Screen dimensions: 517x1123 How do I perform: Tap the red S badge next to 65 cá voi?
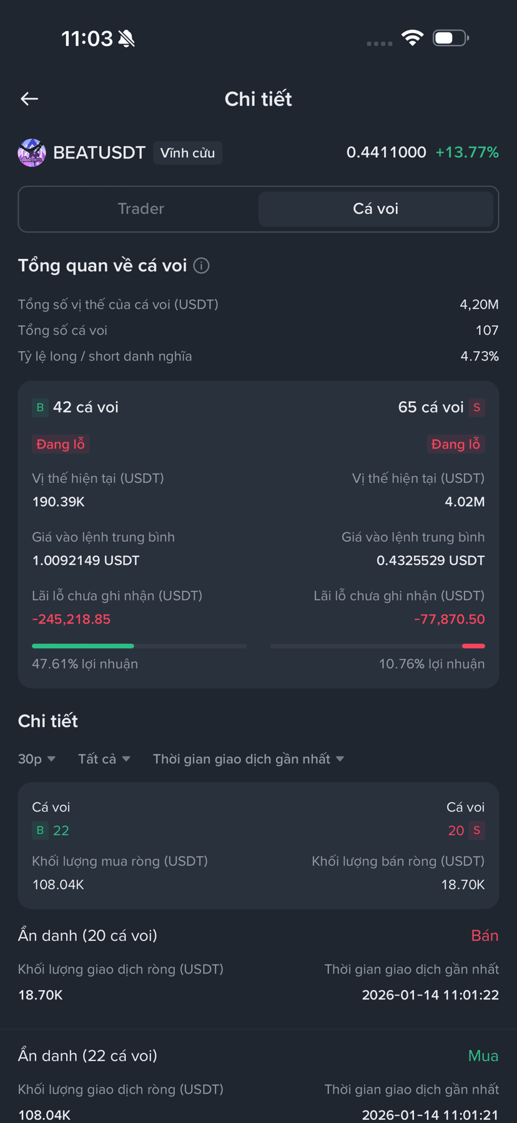pos(477,407)
